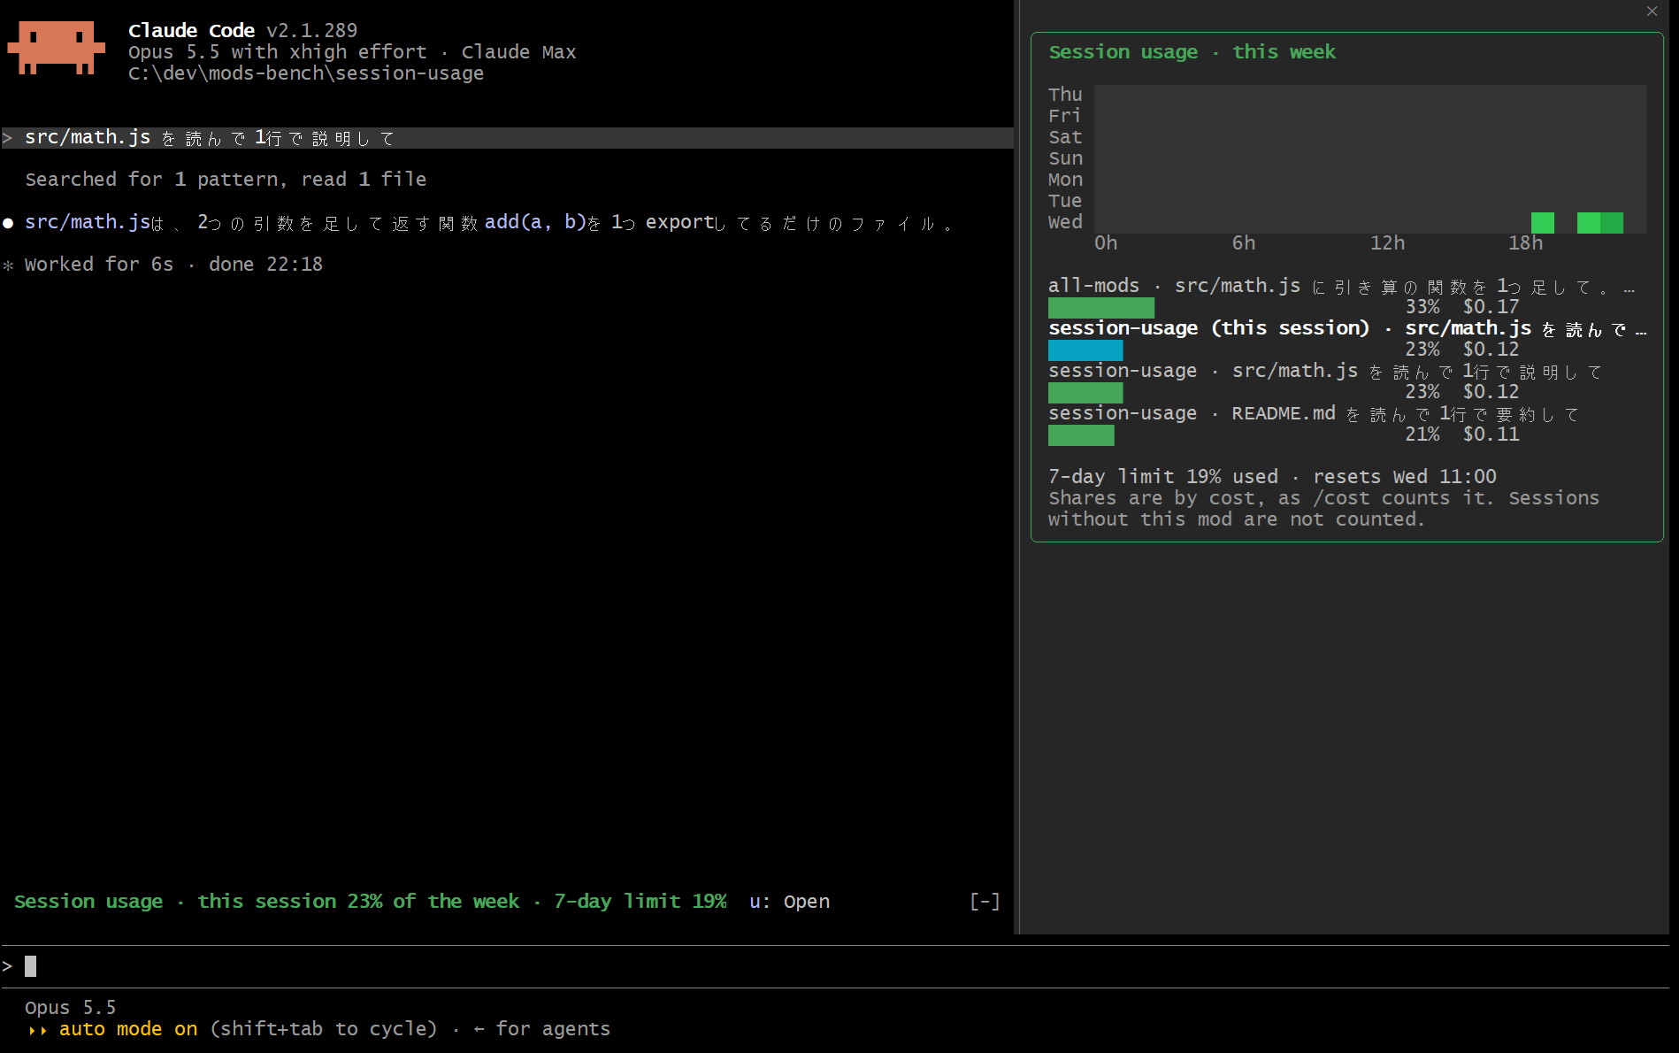Click the blue usage bar for this session
This screenshot has height=1053, width=1679.
tap(1085, 350)
